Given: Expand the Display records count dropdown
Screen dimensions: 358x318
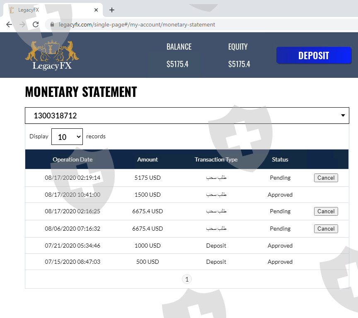Looking at the screenshot, I should click(67, 137).
